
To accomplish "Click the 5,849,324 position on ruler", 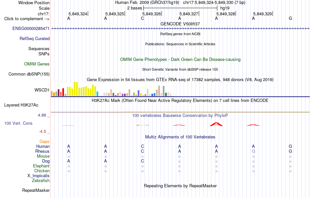I will point(78,14).
